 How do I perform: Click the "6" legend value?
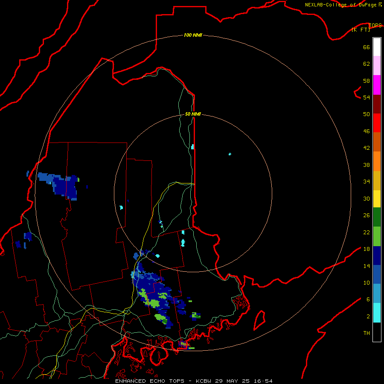point(368,299)
